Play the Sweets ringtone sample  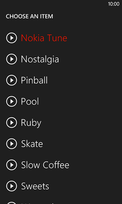tap(11, 186)
